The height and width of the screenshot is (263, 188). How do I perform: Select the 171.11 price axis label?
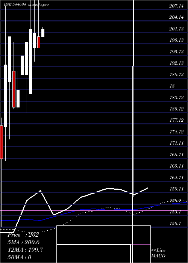coord(176,143)
